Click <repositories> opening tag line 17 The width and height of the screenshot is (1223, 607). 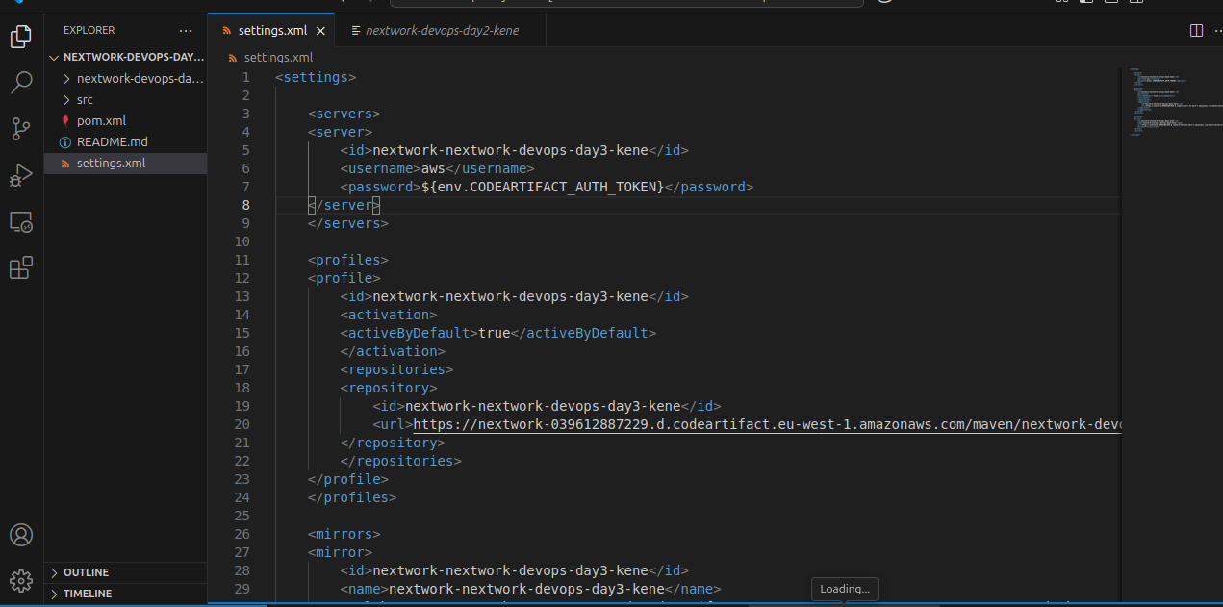click(x=396, y=369)
